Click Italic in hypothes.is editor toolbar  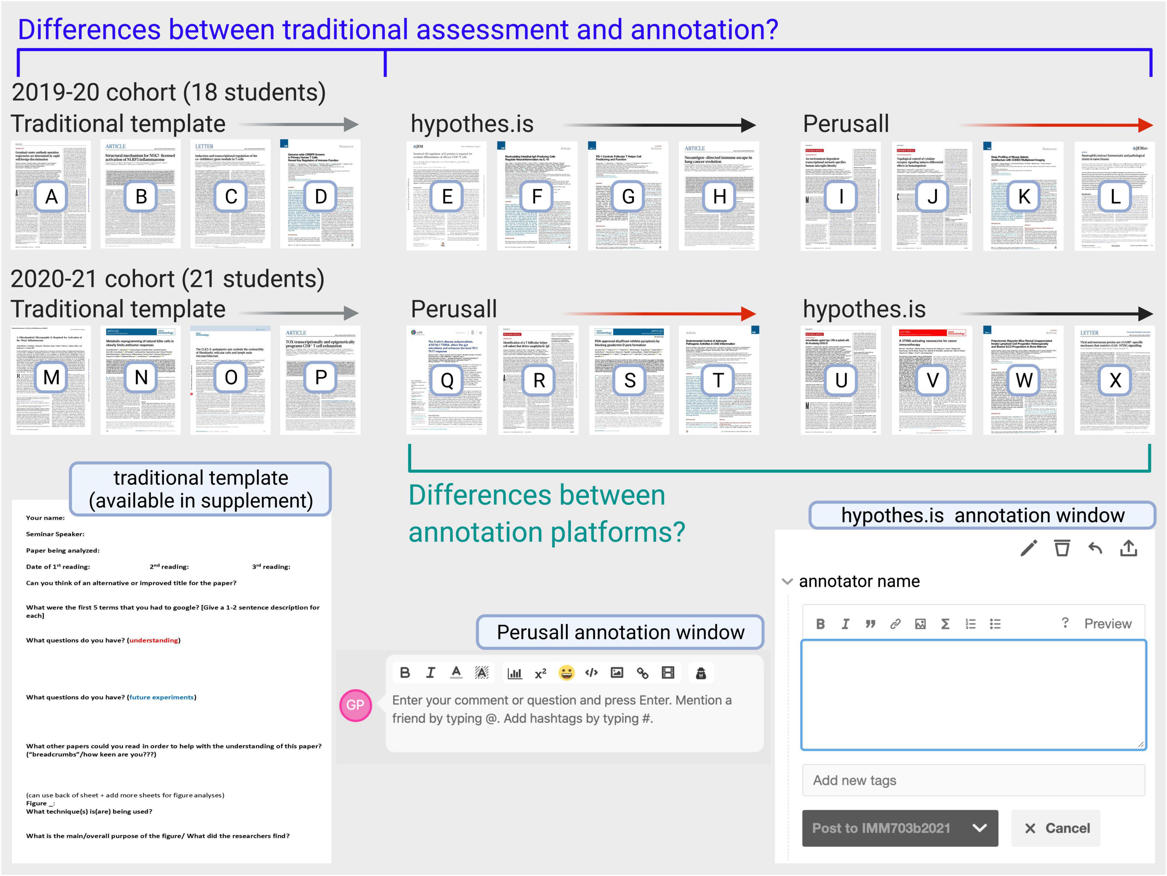click(x=845, y=624)
